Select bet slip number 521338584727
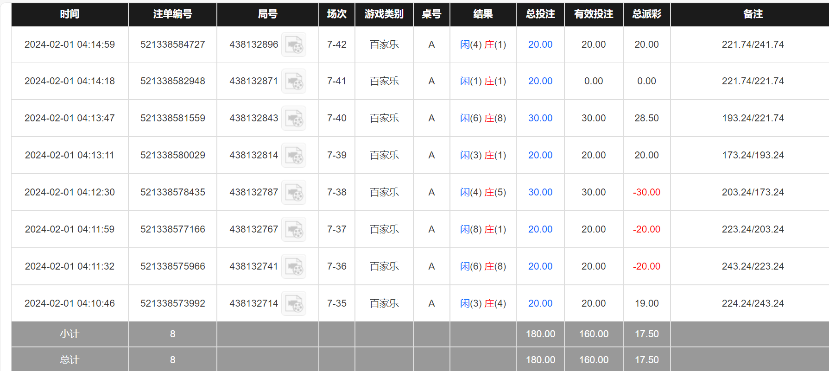This screenshot has height=371, width=829. point(173,44)
